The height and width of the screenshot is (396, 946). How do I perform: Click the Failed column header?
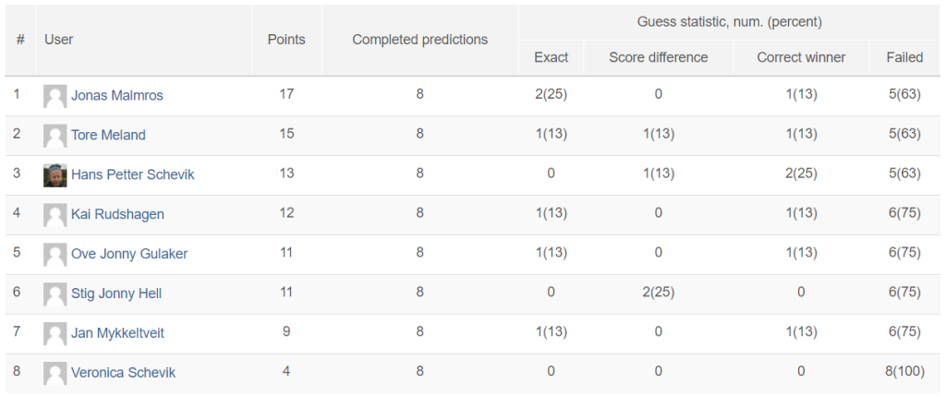[x=904, y=57]
